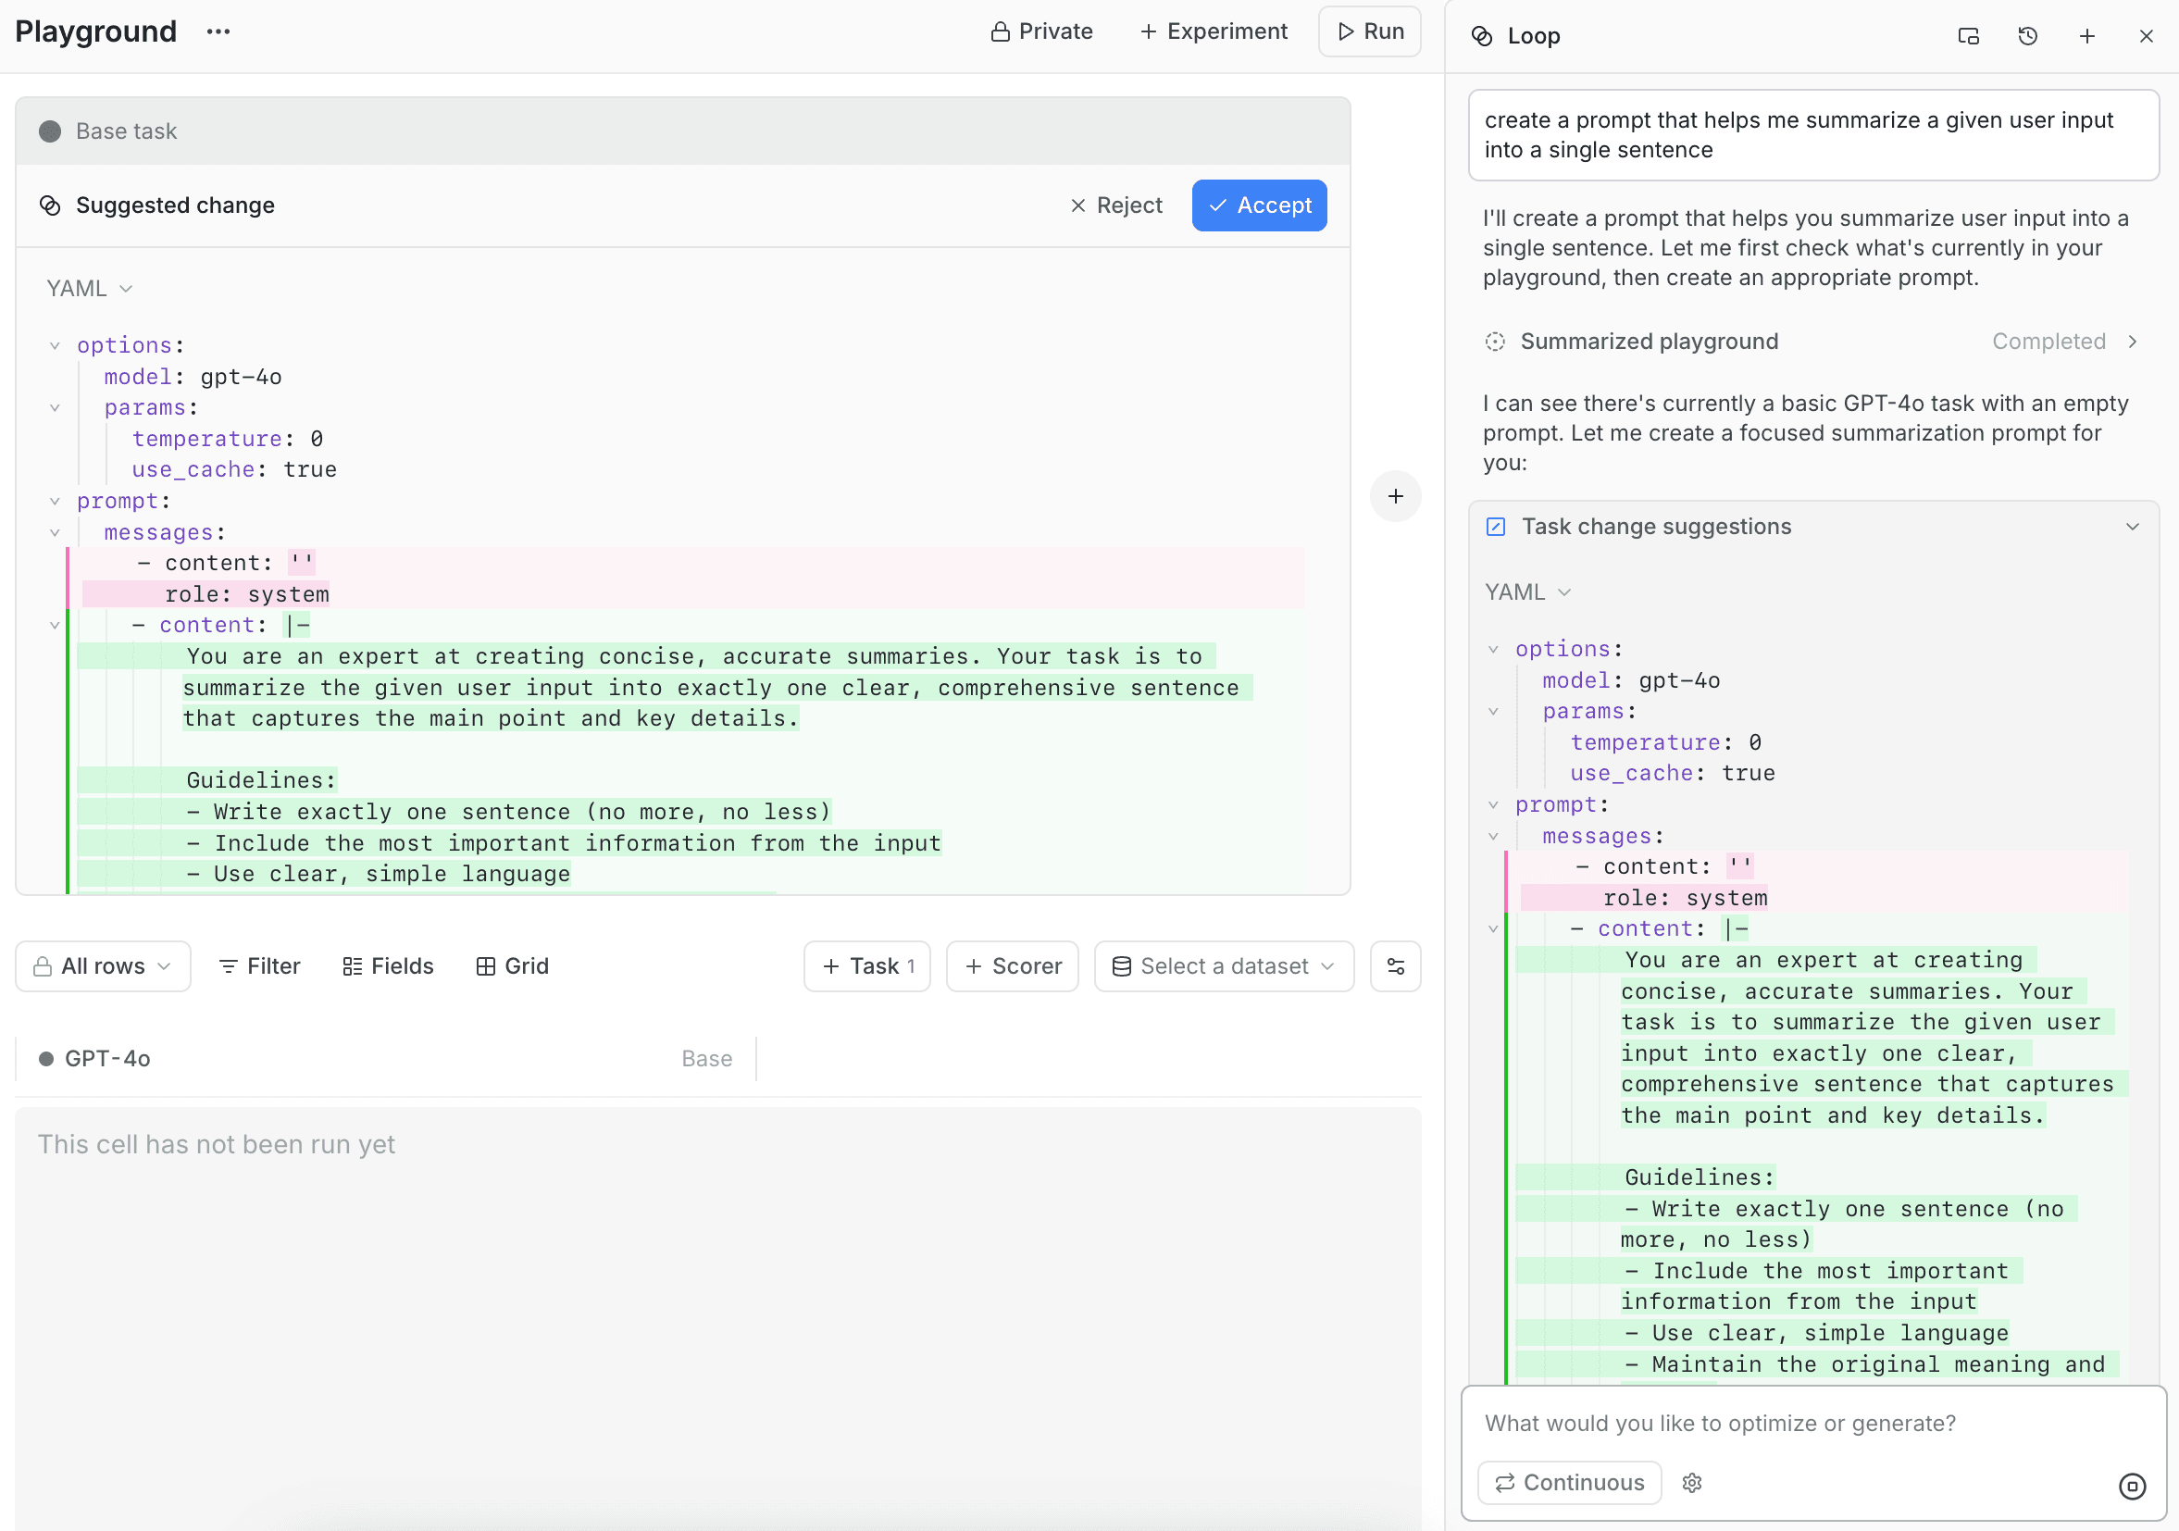This screenshot has width=2179, height=1531.
Task: Open the Select a dataset dropdown
Action: [x=1223, y=965]
